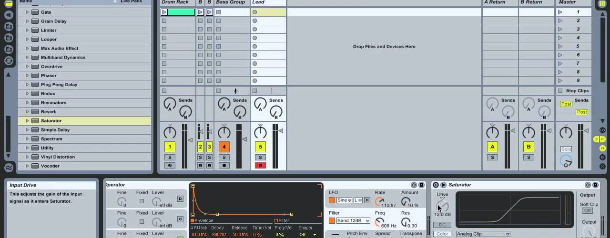
Task: Click the Master Solo cue button
Action: tap(566, 149)
